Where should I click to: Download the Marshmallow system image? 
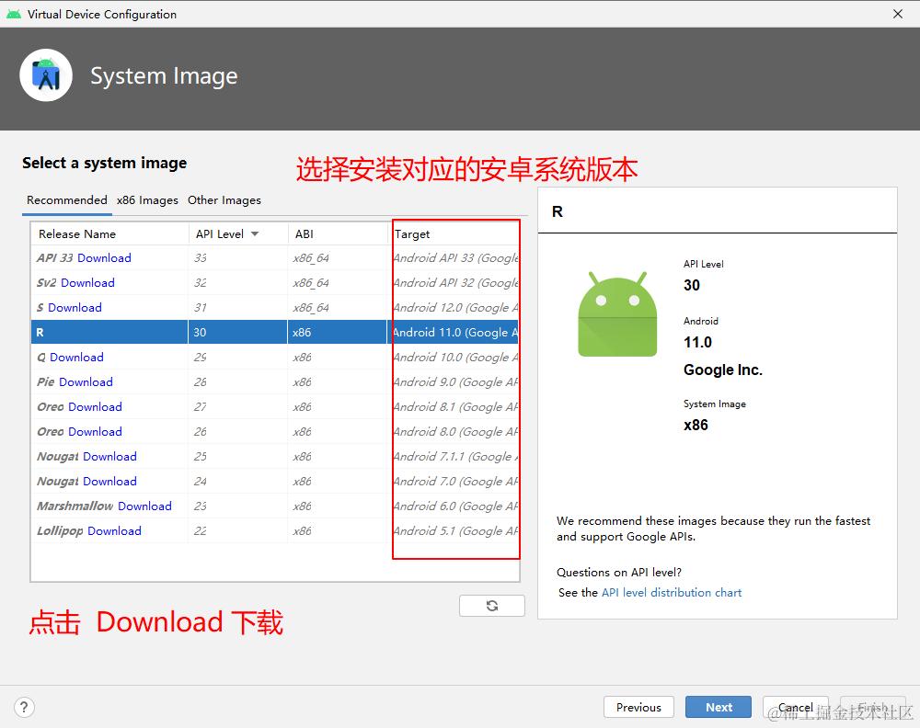tap(144, 506)
